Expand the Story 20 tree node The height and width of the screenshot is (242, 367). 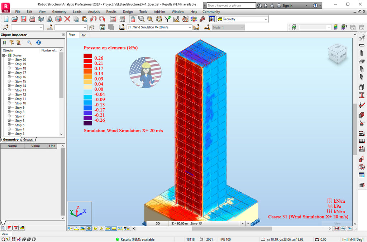click(9, 59)
